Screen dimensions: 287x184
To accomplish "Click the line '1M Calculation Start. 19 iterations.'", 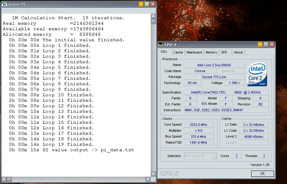I will tap(68, 18).
